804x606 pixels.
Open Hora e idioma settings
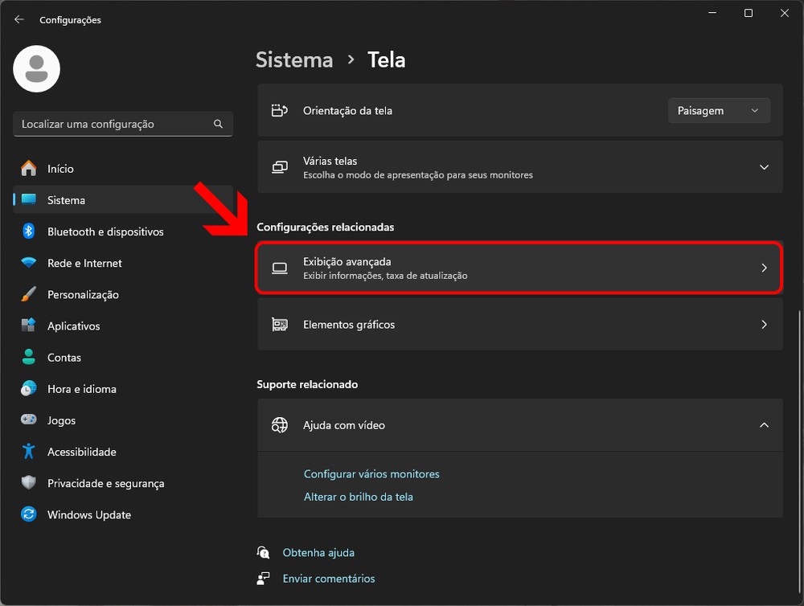81,389
